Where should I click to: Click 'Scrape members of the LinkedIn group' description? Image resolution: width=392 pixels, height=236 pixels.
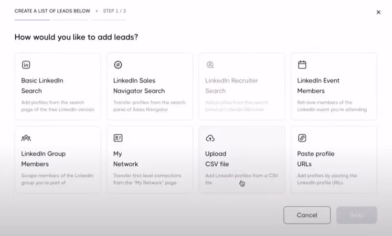coord(57,179)
